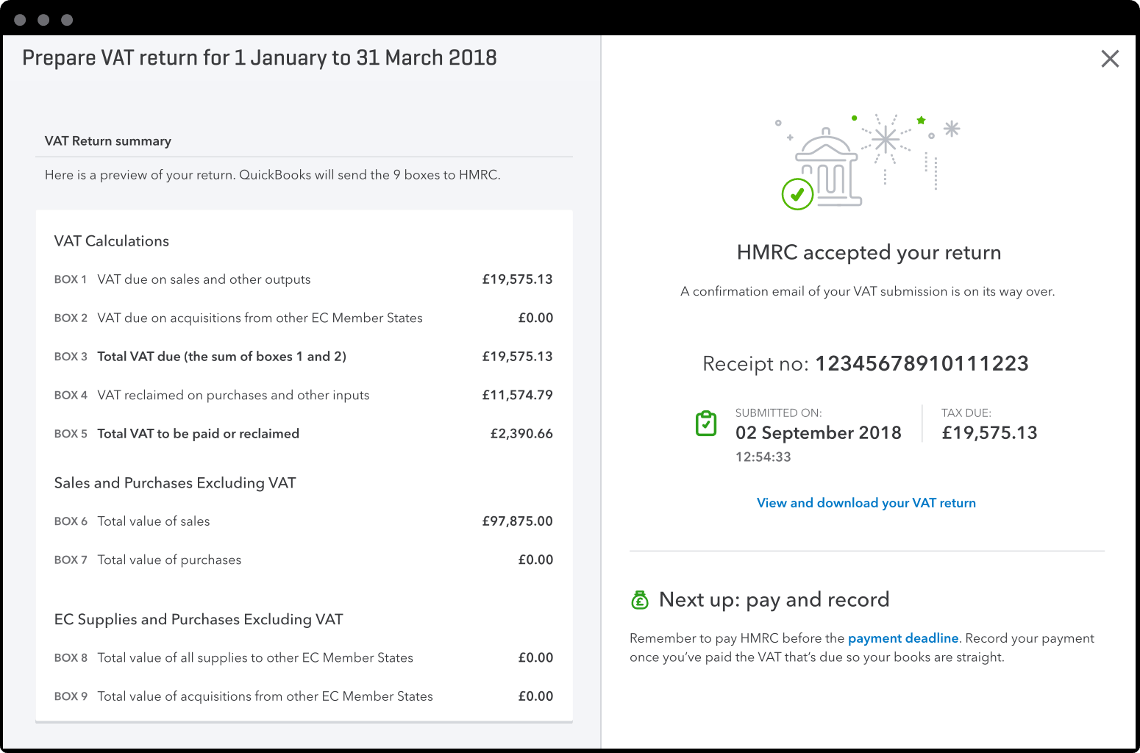This screenshot has width=1140, height=753.
Task: Close the VAT return panel with the X
Action: click(x=1110, y=58)
